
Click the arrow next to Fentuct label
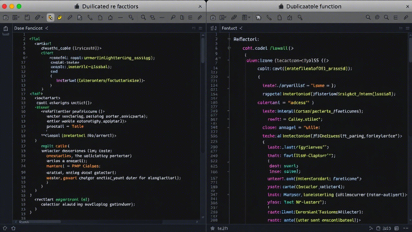[241, 28]
